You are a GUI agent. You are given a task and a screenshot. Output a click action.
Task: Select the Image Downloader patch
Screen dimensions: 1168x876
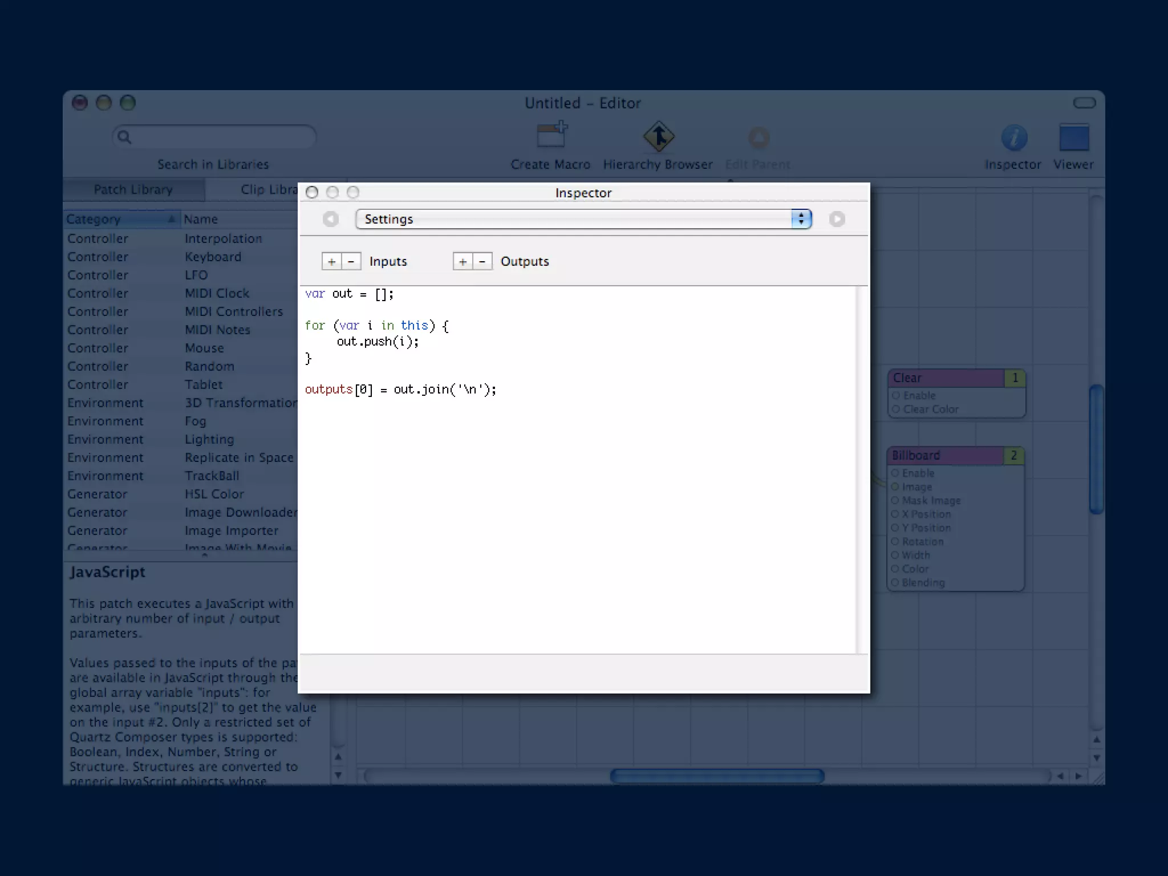(180, 512)
